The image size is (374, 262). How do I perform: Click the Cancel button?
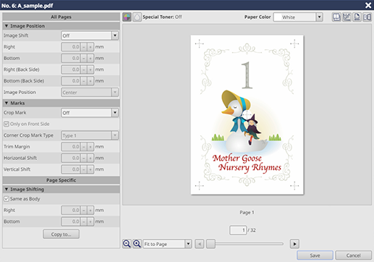point(354,255)
